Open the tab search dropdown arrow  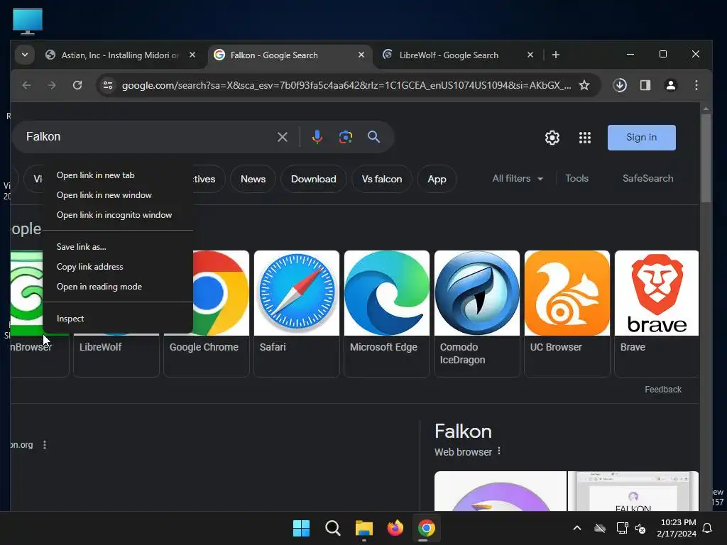coord(25,55)
